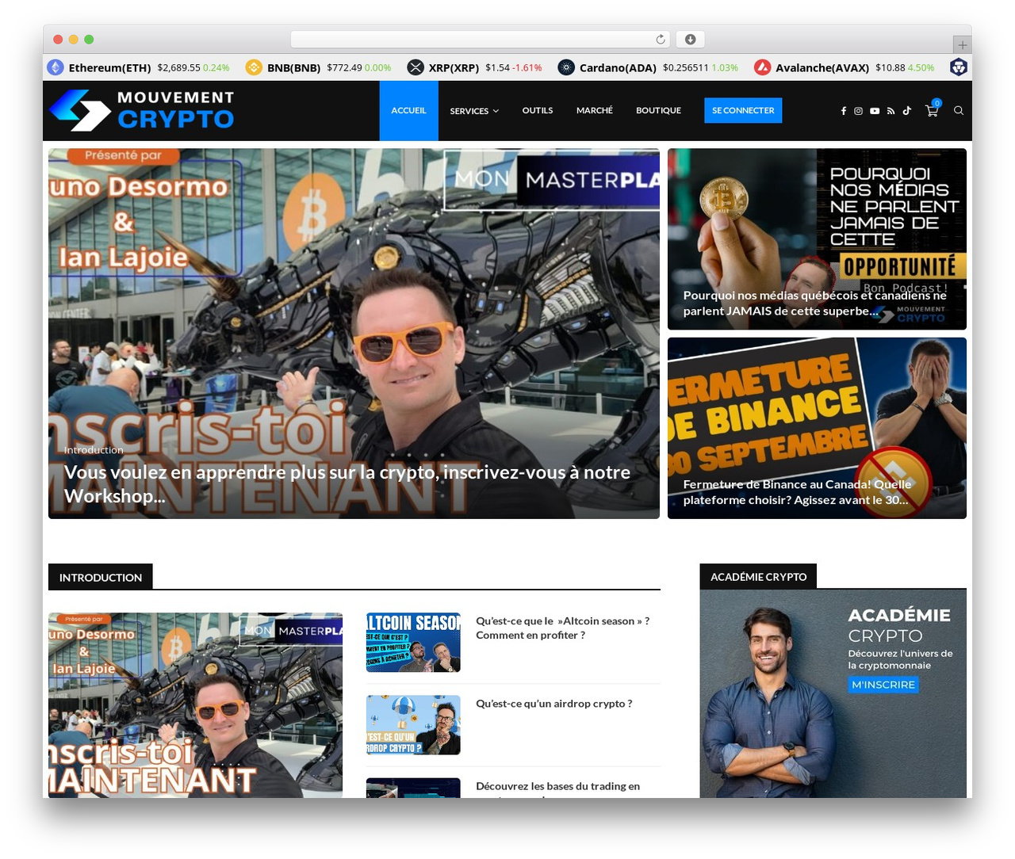
Task: Go to the Accueil tab
Action: click(408, 111)
